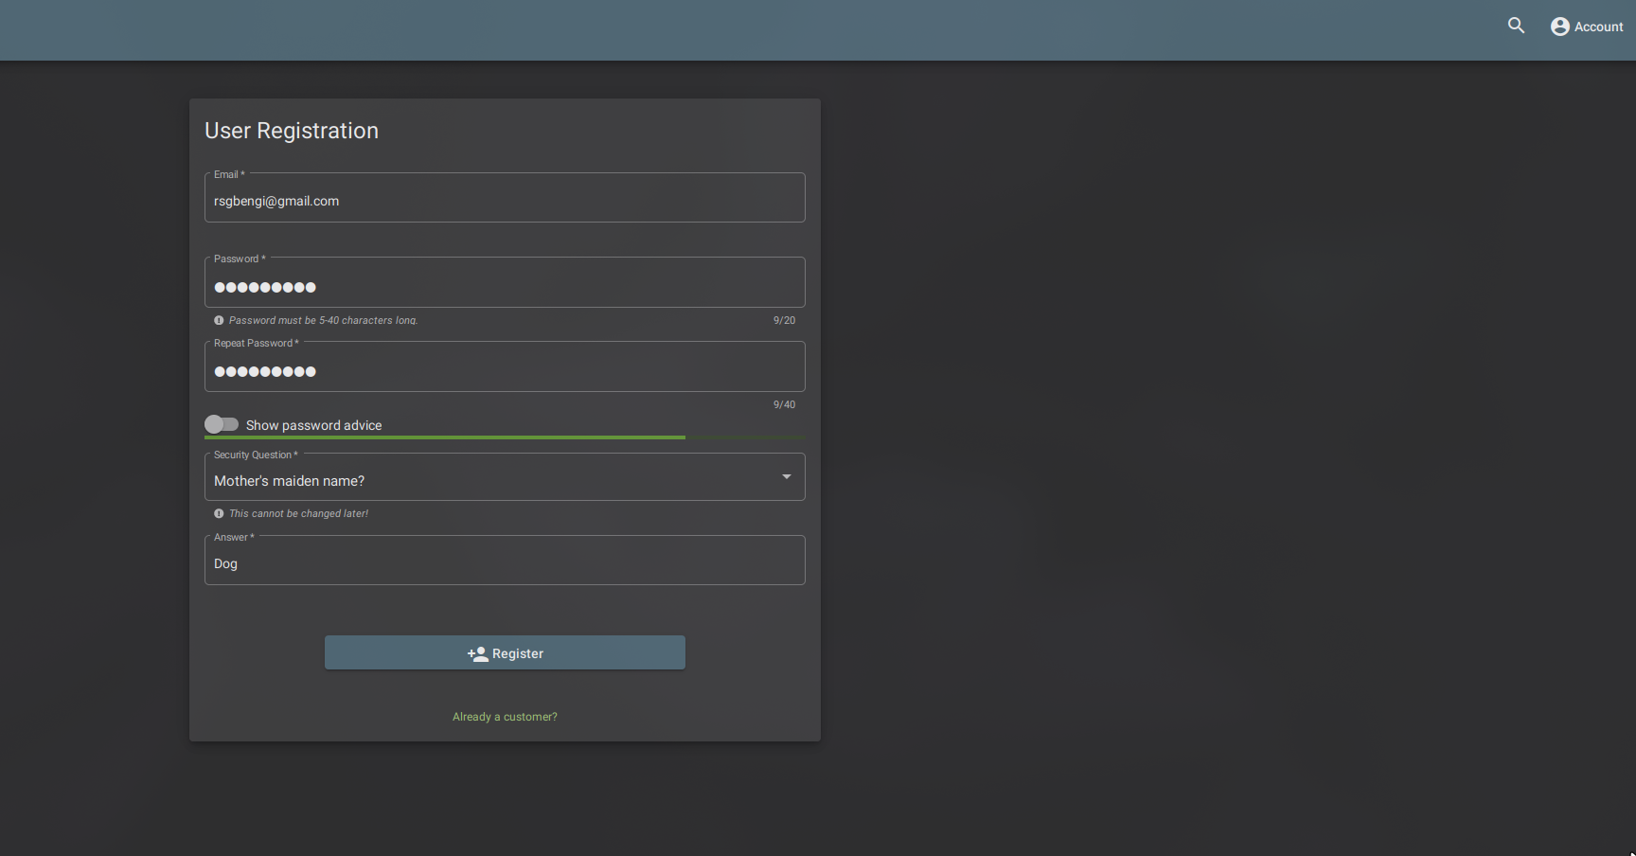Click the add-person icon on Register button

coord(477,653)
